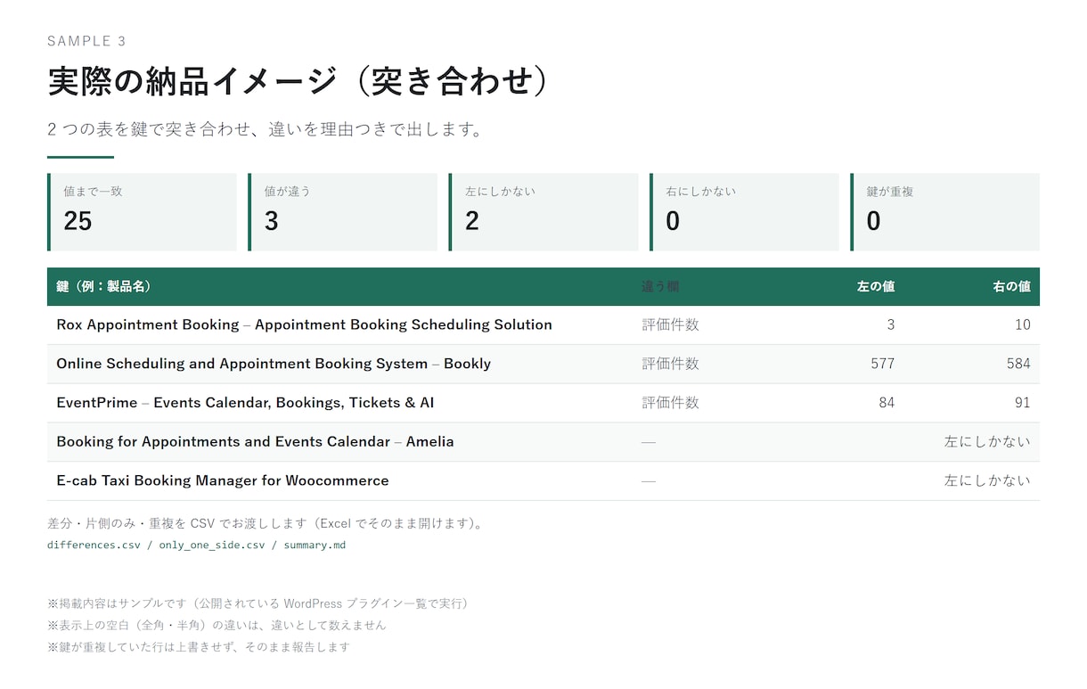1087x689 pixels.
Task: Click the 左の値 column header
Action: [x=876, y=286]
